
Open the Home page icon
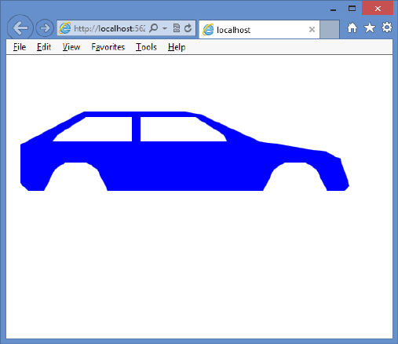coord(352,27)
